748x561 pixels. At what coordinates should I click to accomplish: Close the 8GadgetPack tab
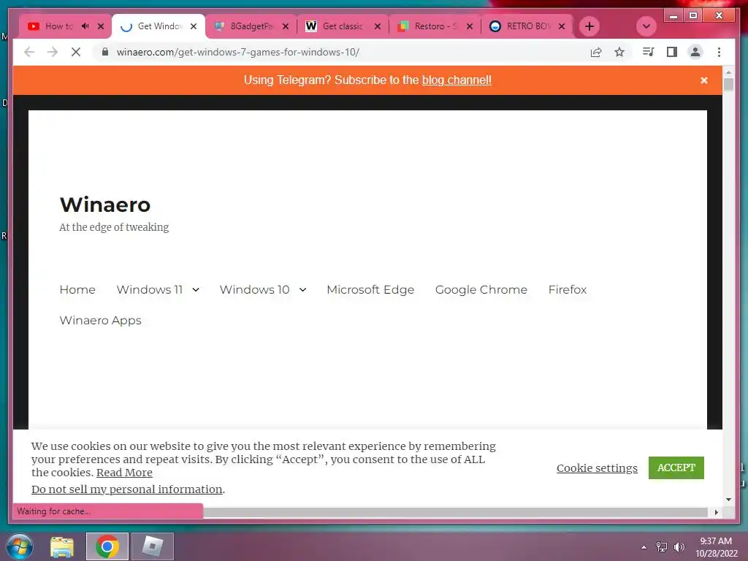click(x=286, y=26)
